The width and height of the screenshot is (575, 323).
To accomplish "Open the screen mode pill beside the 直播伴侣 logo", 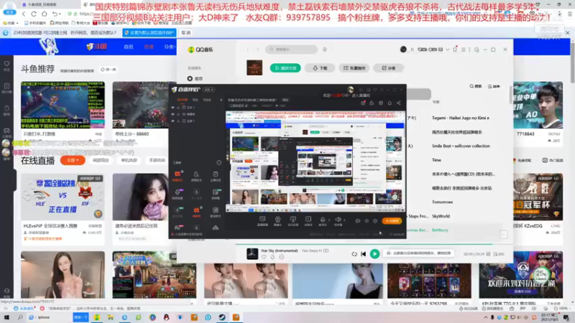I will coord(208,90).
